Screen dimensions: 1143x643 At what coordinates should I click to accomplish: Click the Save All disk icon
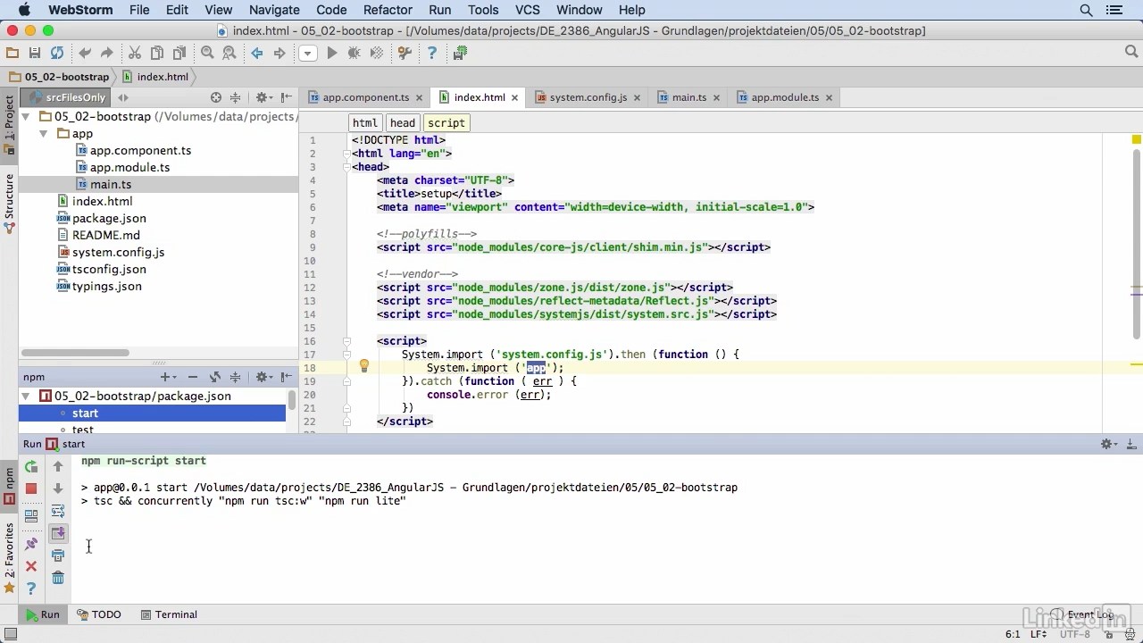point(34,54)
